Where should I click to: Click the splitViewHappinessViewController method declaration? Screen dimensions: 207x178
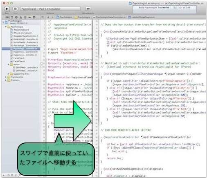click(146, 137)
